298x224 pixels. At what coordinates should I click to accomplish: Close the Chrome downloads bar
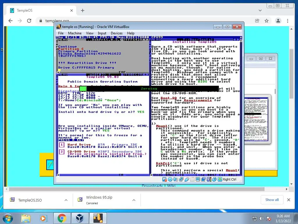tap(289, 199)
